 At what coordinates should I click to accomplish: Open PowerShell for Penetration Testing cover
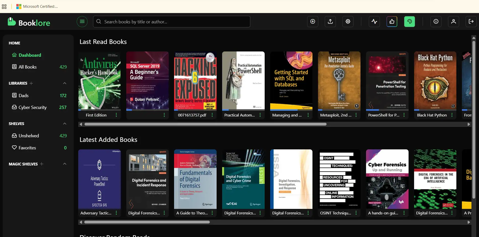coord(387,81)
